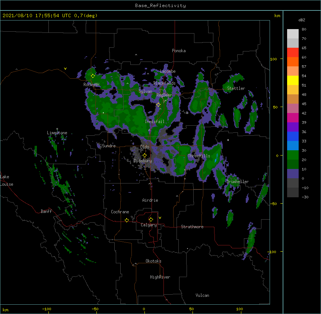321x314 pixels.
Task: Click the Strathmore town label
Action: point(192,227)
